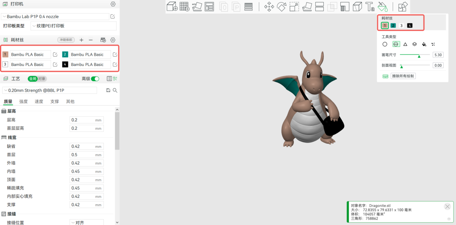
Task: Remove a filament with the minus icon
Action: coord(91,40)
